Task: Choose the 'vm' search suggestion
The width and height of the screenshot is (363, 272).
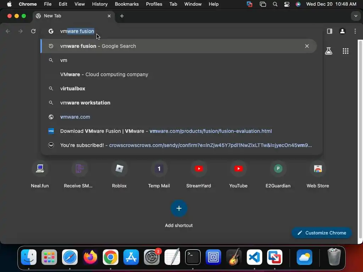Action: pyautogui.click(x=179, y=60)
